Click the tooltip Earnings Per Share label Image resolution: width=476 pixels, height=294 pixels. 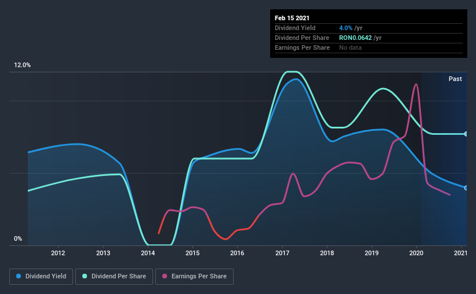302,47
